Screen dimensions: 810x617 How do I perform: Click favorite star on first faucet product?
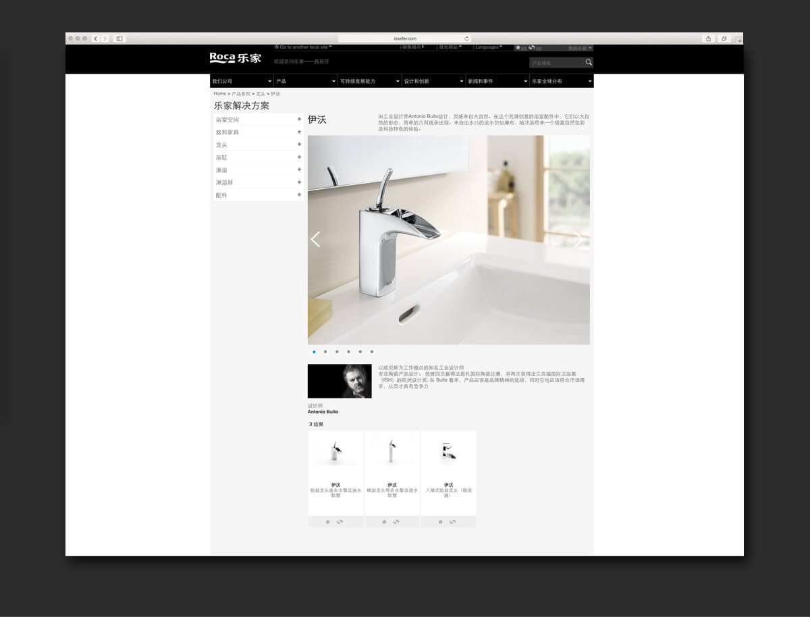(x=327, y=522)
